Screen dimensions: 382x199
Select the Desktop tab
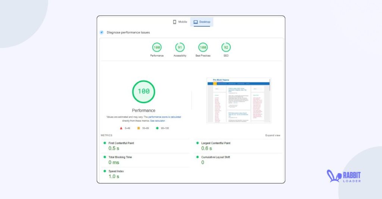202,22
